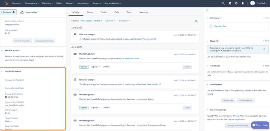Screen dimensions: 270x131
Task: Dismiss the deal association tip banner
Action: (264, 49)
